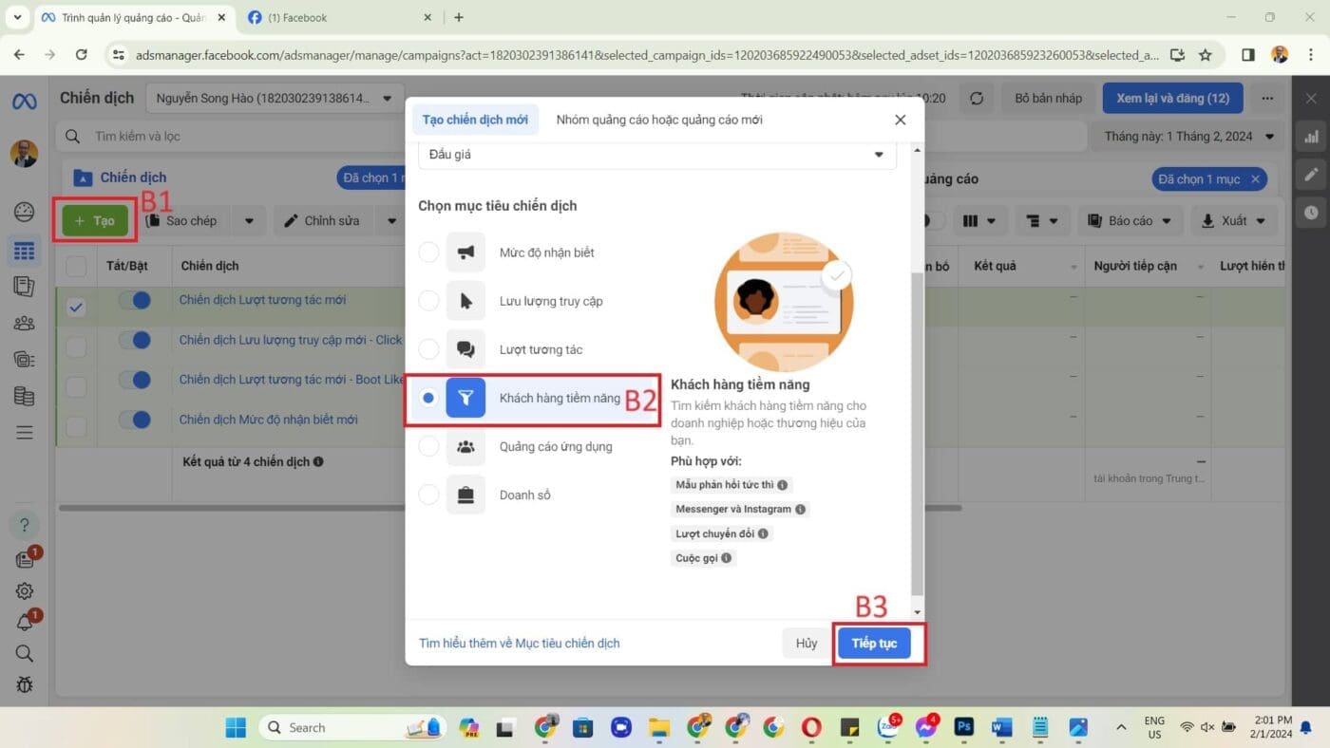Switch to Nhóm quảng cáo hoặc quảng cáo mới tab
The height and width of the screenshot is (748, 1330).
pos(659,120)
